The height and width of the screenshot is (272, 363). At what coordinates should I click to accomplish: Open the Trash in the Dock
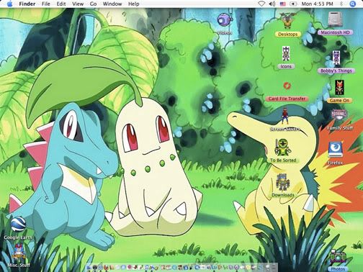point(274,267)
